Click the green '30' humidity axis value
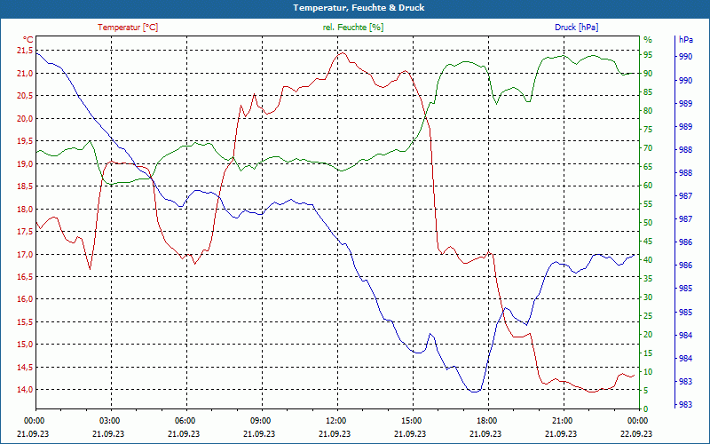Viewport: 710px width, 444px height. 648,297
